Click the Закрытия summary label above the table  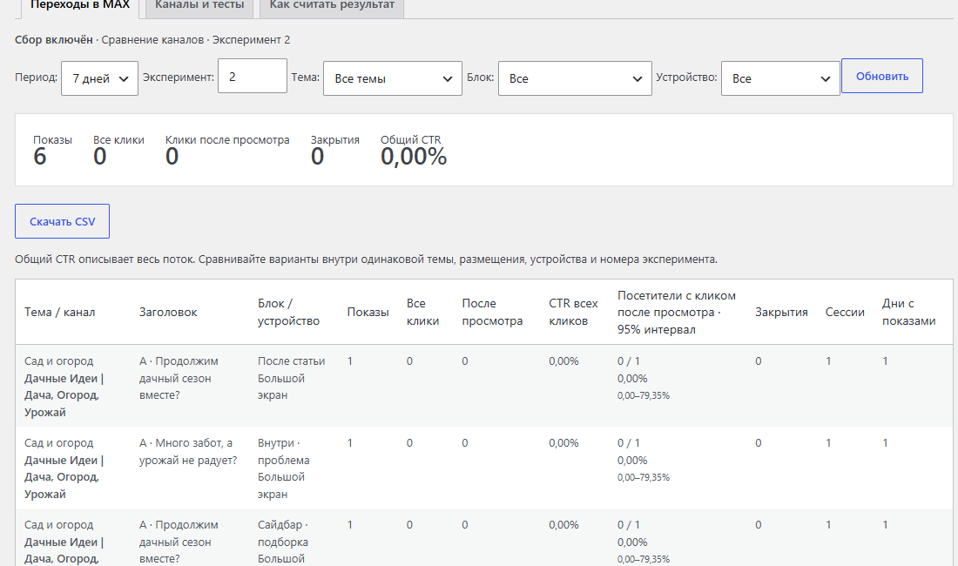tap(334, 140)
